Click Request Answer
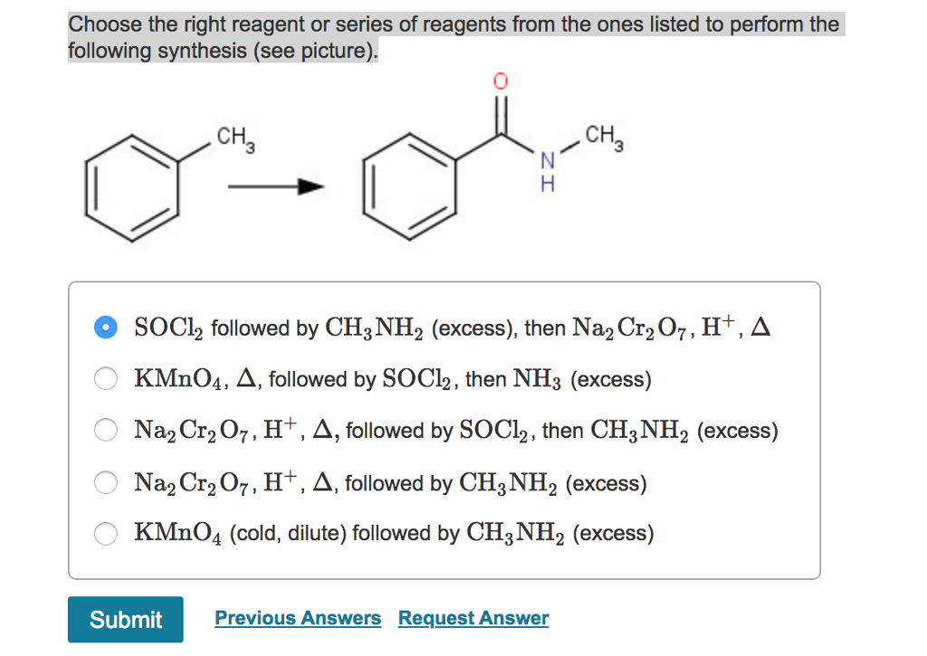This screenshot has width=927, height=656. [473, 617]
